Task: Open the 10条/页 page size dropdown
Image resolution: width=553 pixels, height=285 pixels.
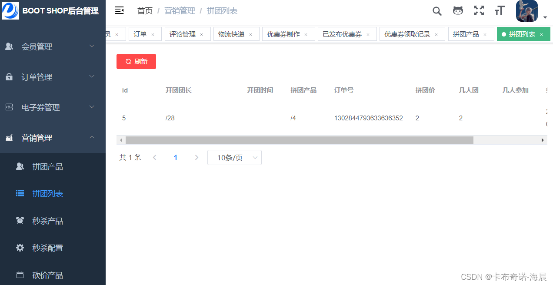Action: pyautogui.click(x=234, y=157)
